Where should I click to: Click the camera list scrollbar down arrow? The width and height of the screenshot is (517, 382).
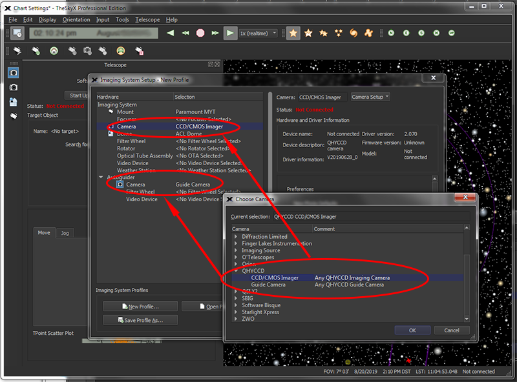(x=467, y=319)
